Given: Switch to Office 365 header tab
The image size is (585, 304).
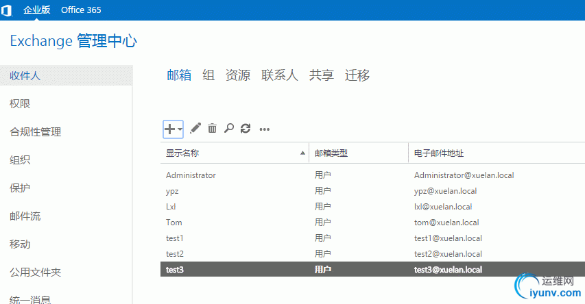Looking at the screenshot, I should pyautogui.click(x=81, y=10).
